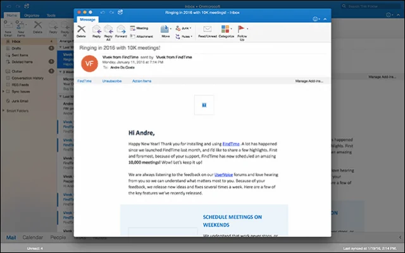Screen dimensions: 405x253
Task: Open the Move to folder icon
Action: tap(165, 29)
